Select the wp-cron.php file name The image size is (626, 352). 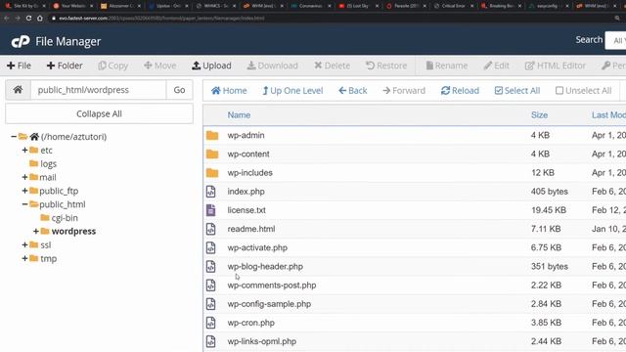tap(250, 323)
